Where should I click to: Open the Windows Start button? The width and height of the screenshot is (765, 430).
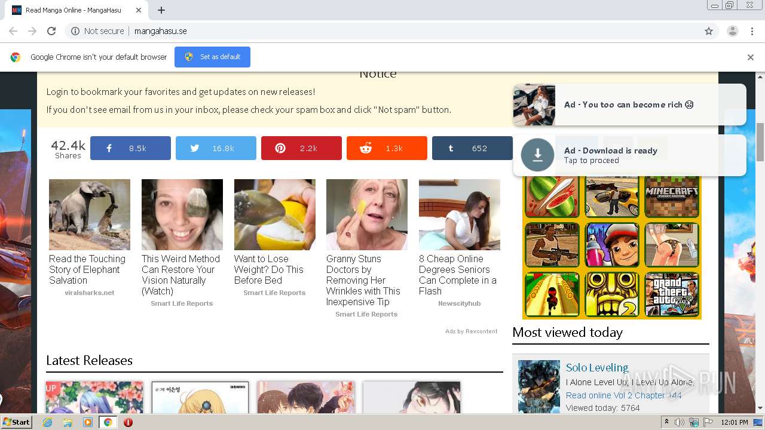(x=16, y=422)
